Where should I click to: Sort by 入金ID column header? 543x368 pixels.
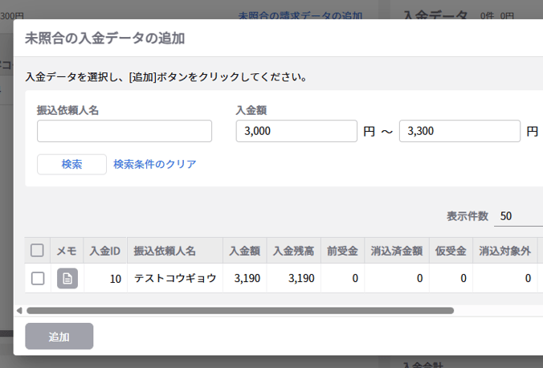coord(104,251)
